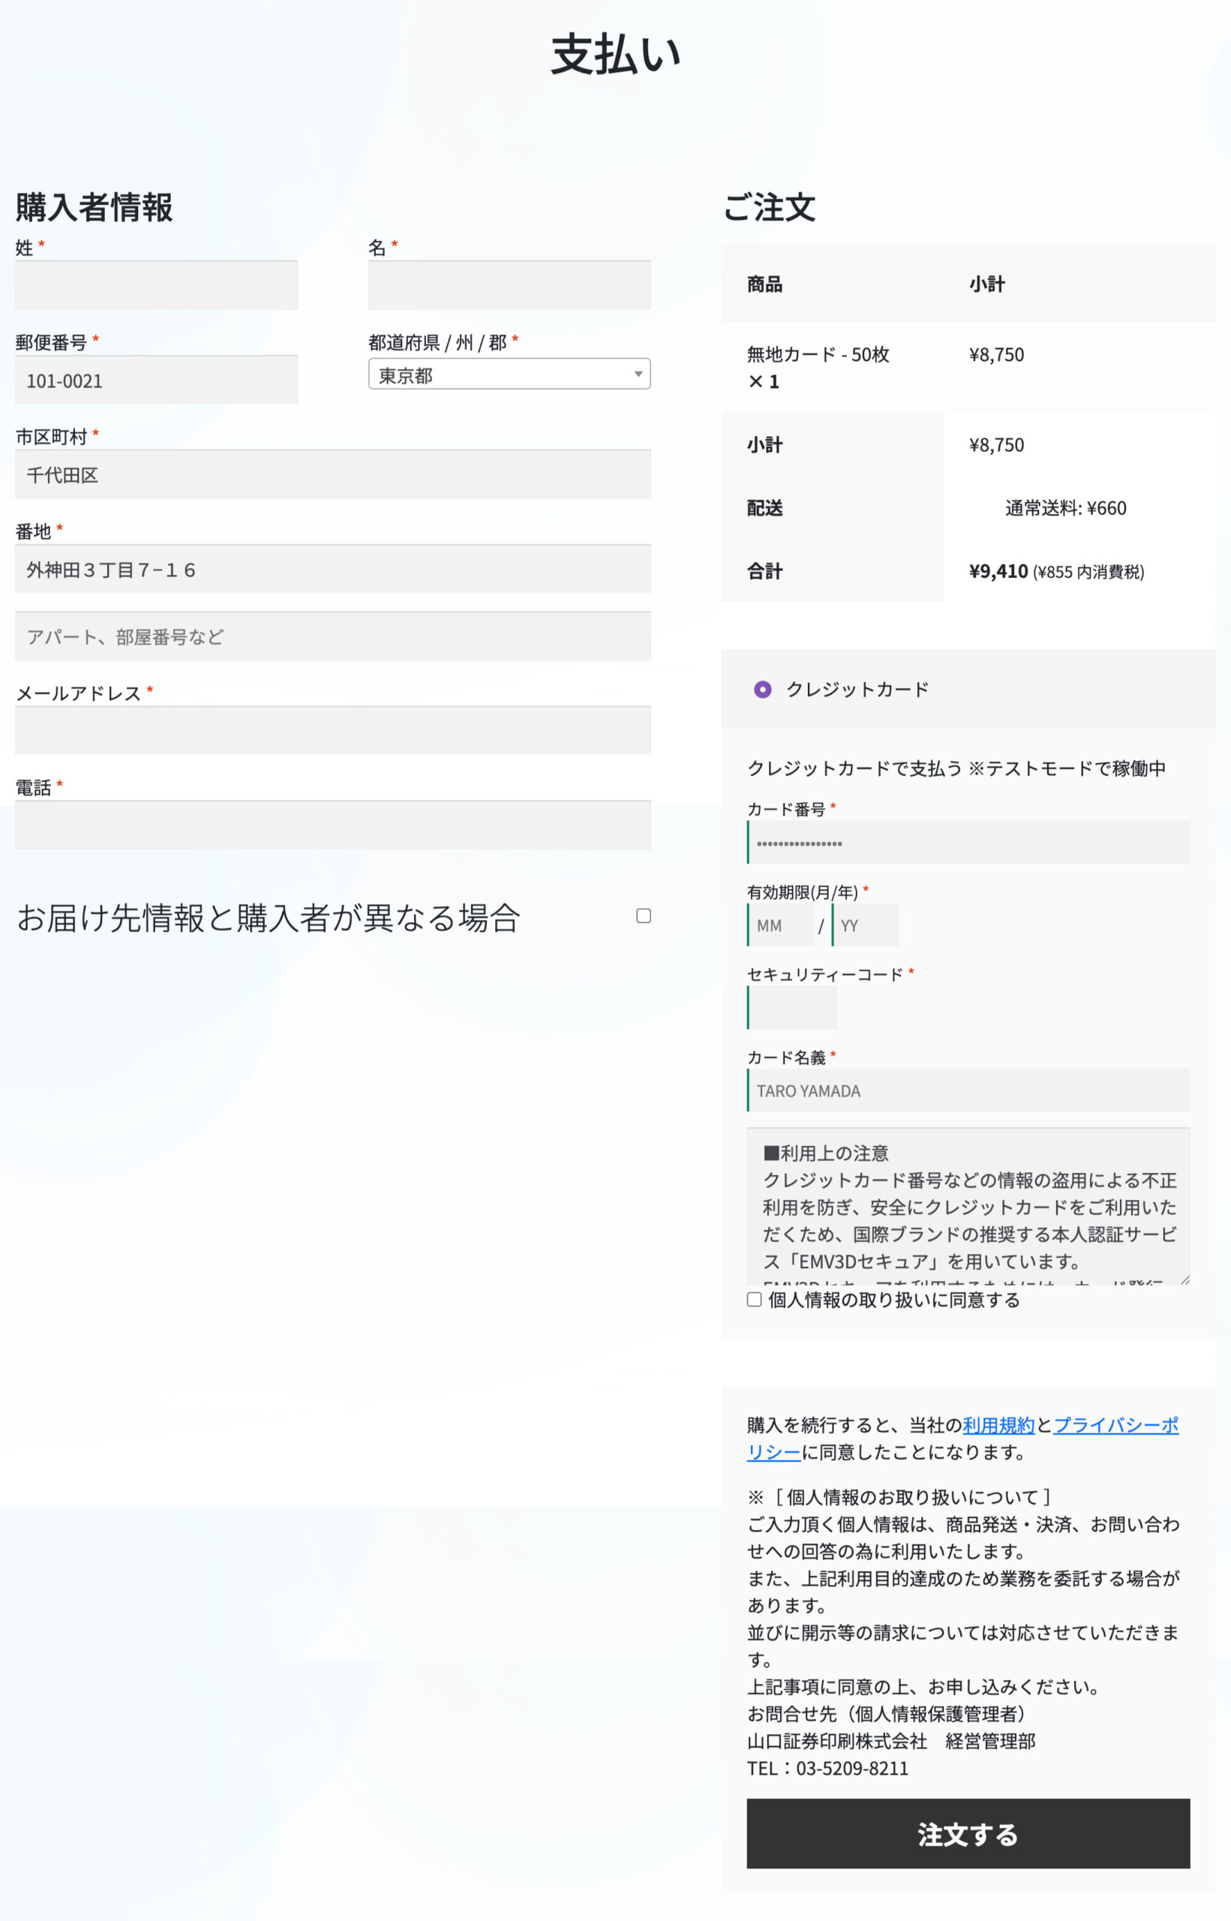Click the 電話 phone number field
The width and height of the screenshot is (1231, 1921).
coord(333,825)
